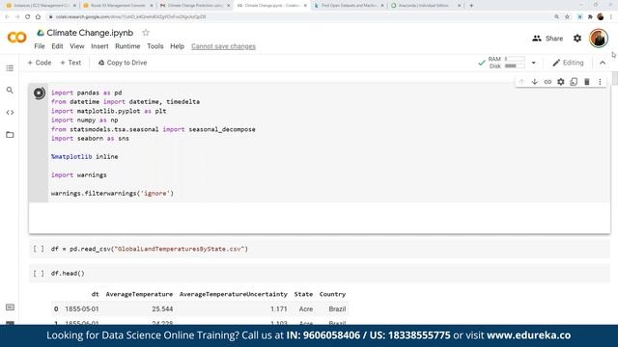This screenshot has height=347, width=618.
Task: Open the Help menu
Action: coord(178,46)
